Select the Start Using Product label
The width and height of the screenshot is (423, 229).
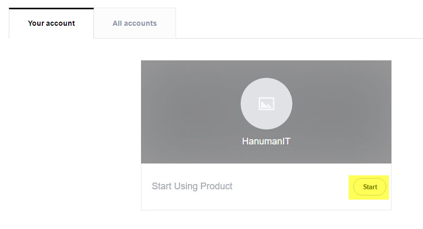[x=192, y=186]
